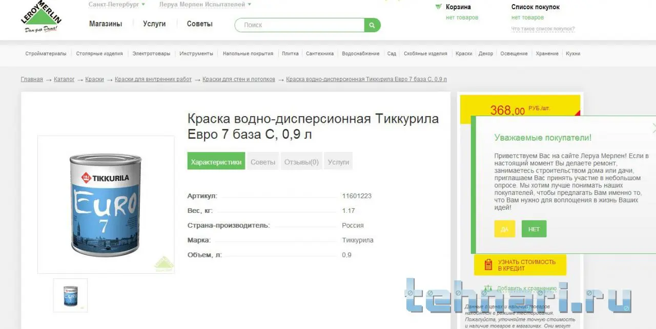Open the Краски category in the nav bar

pyautogui.click(x=464, y=54)
